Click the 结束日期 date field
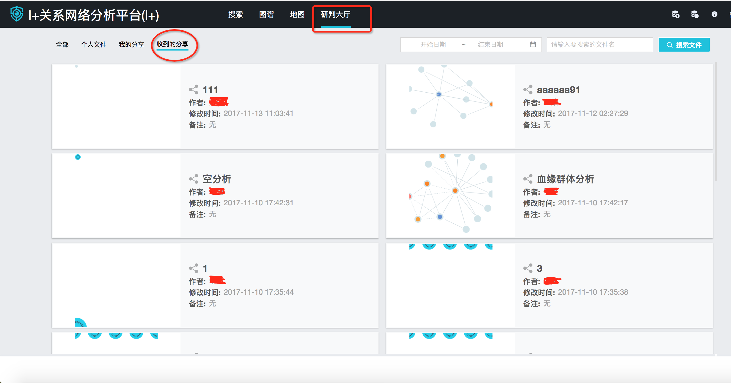Image resolution: width=731 pixels, height=383 pixels. pos(490,44)
